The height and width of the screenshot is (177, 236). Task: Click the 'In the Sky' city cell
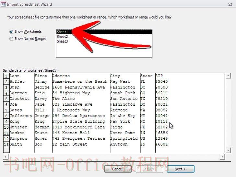(125, 116)
